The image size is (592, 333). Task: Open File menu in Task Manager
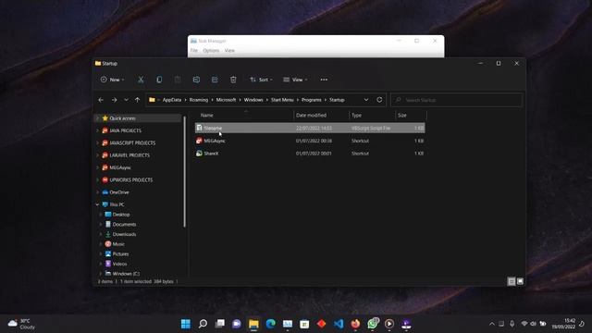coord(194,51)
